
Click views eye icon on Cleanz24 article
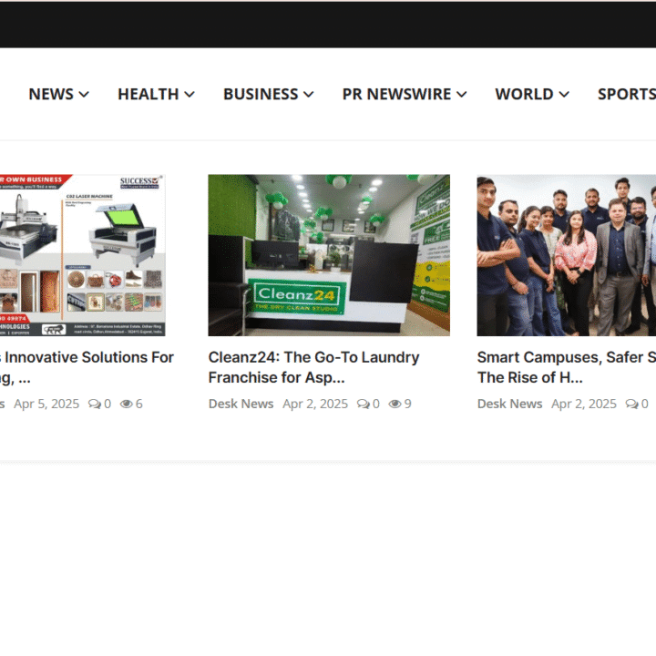(395, 404)
